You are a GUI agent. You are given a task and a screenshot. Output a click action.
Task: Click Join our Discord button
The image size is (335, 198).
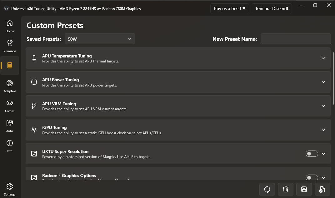point(272,8)
